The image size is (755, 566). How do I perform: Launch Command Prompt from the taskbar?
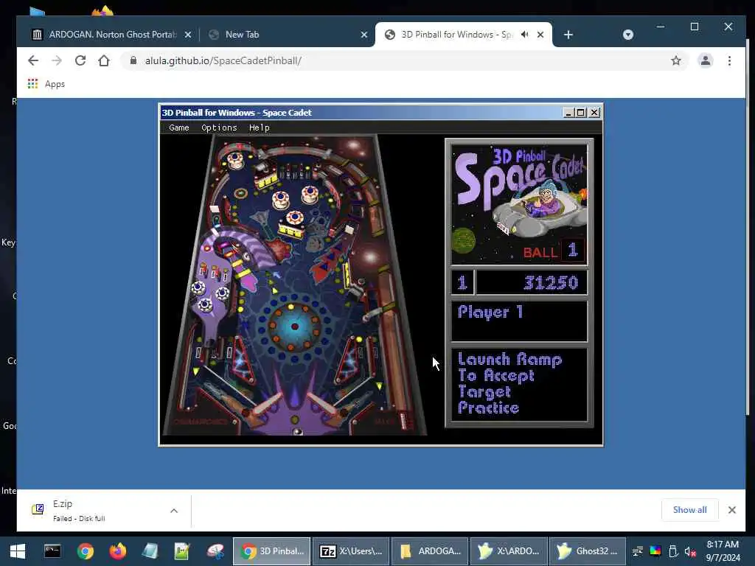pos(52,551)
